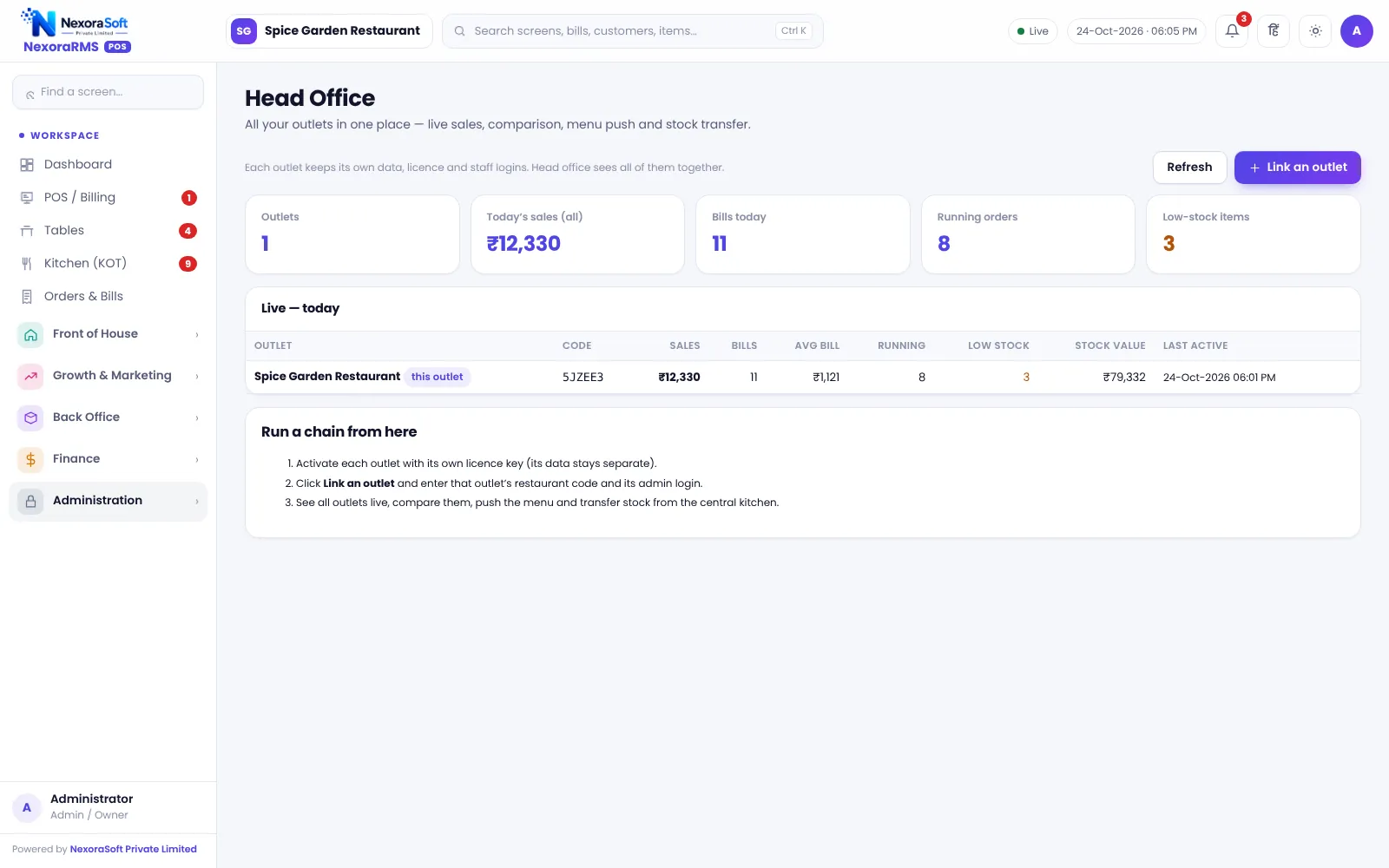Image resolution: width=1389 pixels, height=868 pixels.
Task: Click the Today's sales (all) card
Action: (x=577, y=234)
